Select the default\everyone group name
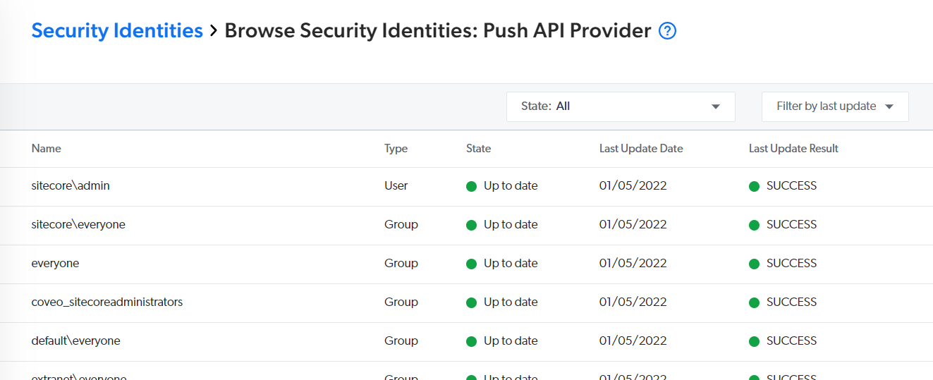The image size is (933, 380). [x=76, y=341]
